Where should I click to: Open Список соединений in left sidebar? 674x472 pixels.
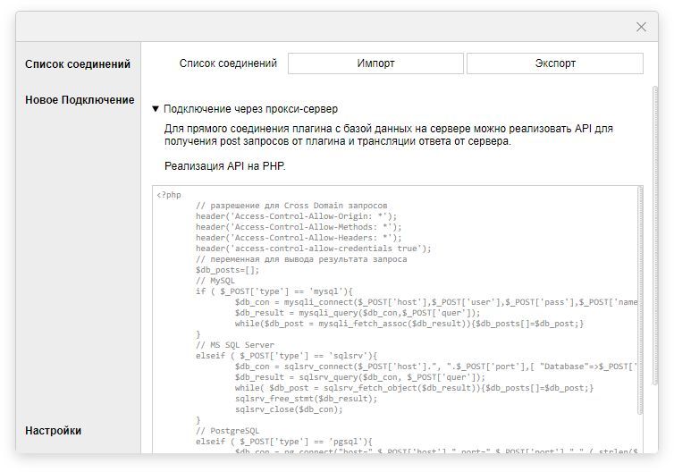78,64
